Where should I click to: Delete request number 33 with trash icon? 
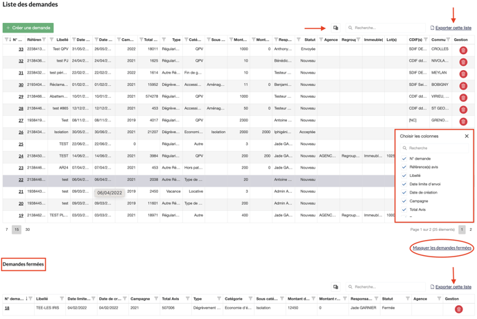point(463,50)
